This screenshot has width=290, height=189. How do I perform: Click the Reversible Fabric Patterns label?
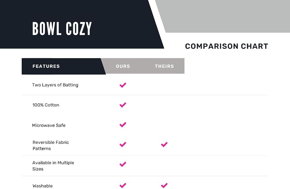51,145
